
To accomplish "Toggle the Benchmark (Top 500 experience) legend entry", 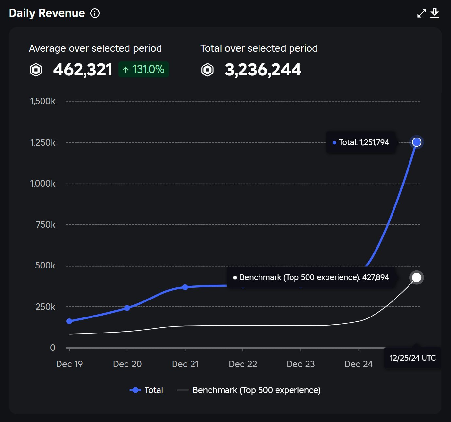I will click(249, 390).
